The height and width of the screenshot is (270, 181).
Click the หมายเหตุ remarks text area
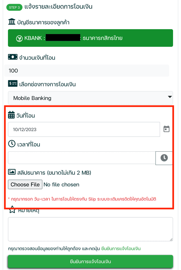click(90, 229)
